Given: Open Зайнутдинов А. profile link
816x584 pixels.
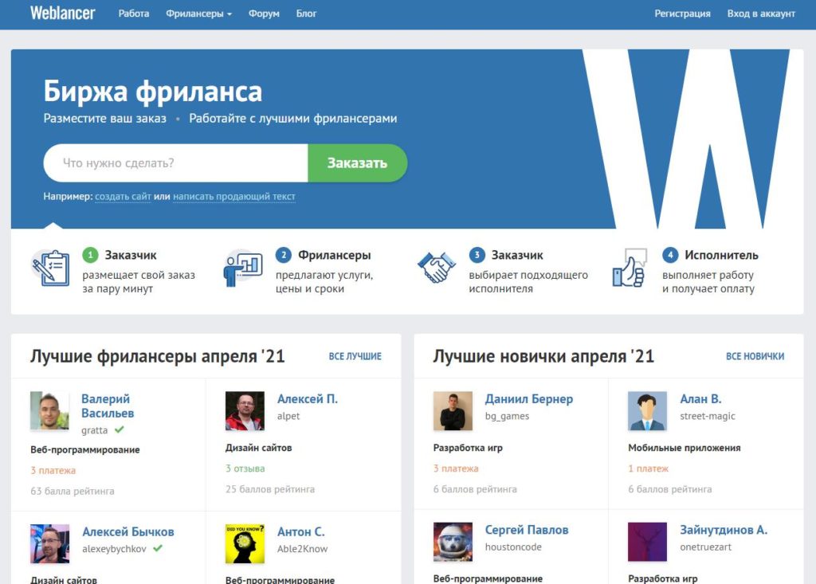Looking at the screenshot, I should 724,529.
